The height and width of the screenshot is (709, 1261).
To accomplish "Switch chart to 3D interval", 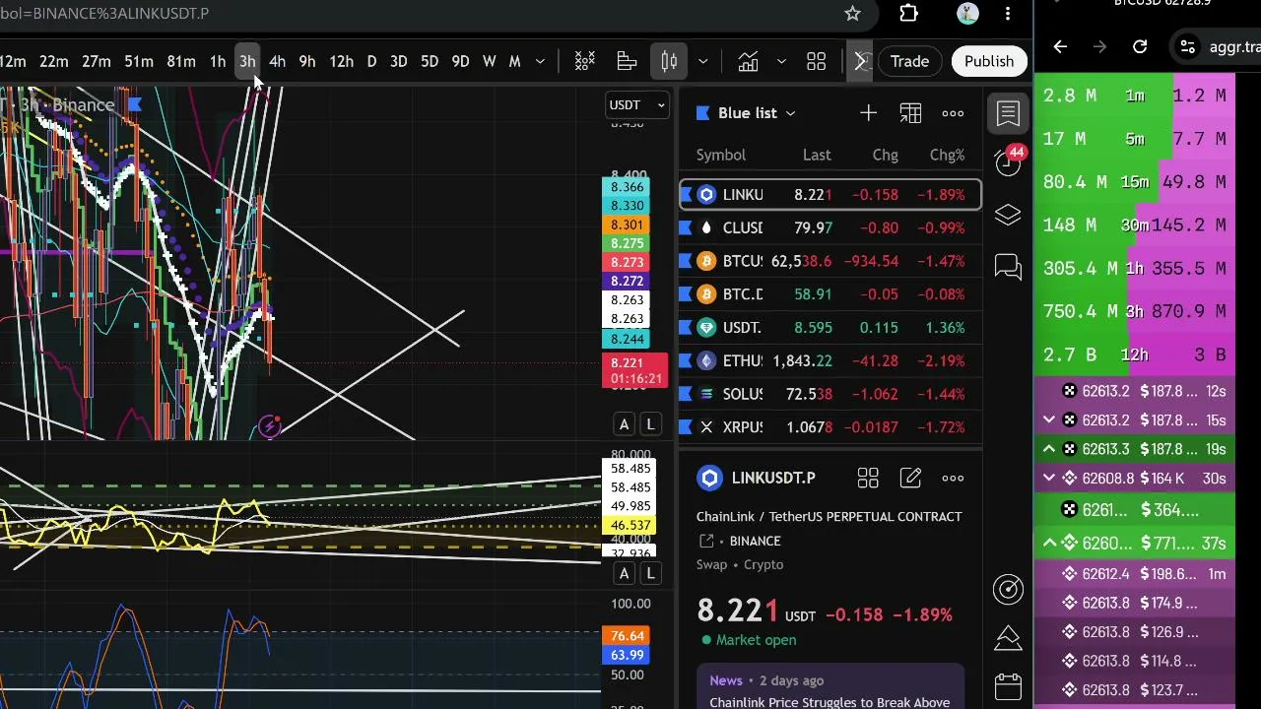I will click(399, 62).
